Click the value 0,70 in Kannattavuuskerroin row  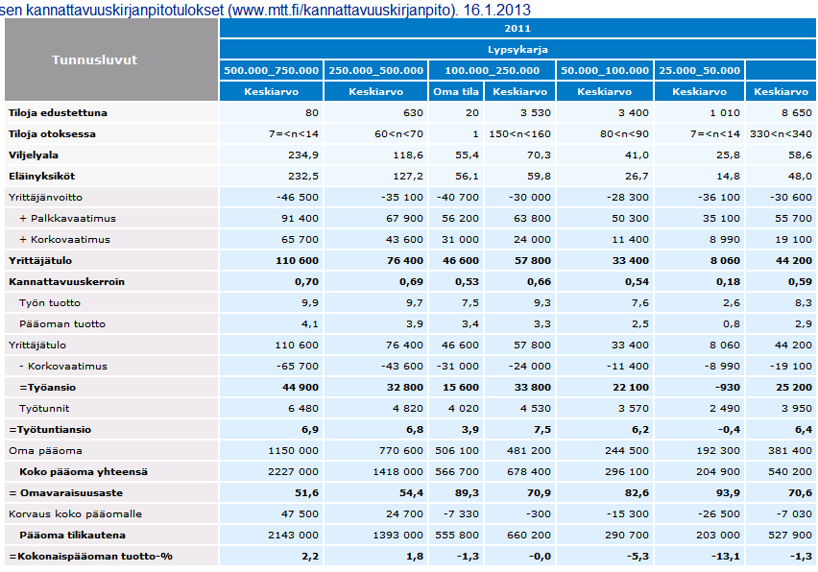click(x=306, y=281)
